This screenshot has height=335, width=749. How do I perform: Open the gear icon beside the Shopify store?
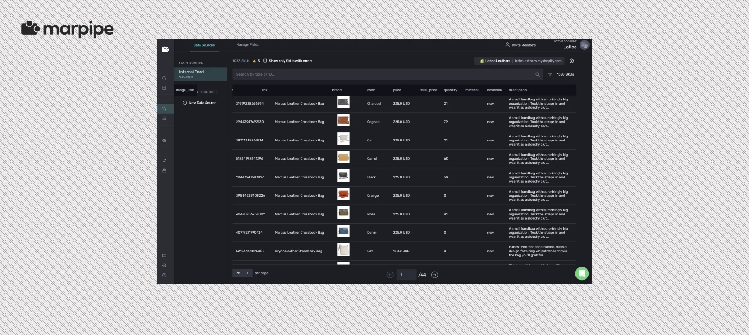tap(572, 61)
